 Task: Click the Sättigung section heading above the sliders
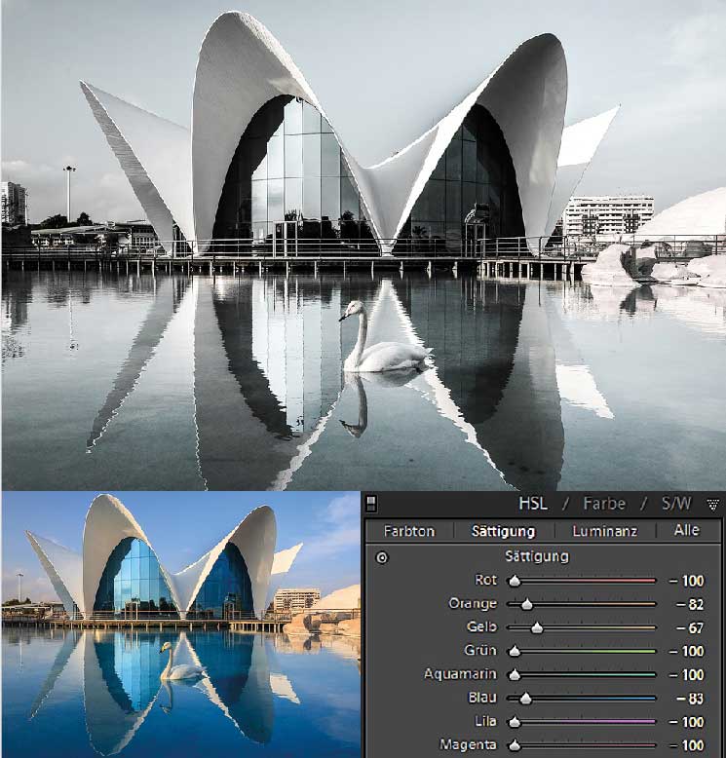(x=537, y=556)
